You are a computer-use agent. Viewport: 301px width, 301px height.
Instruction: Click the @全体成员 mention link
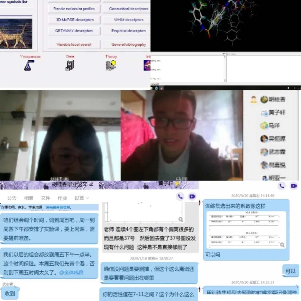pyautogui.click(x=71, y=272)
